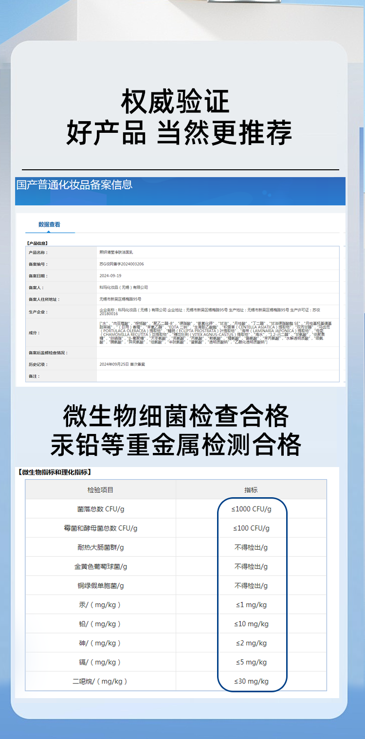
Task: Click the 成分 ingredients list text
Action: click(x=209, y=333)
